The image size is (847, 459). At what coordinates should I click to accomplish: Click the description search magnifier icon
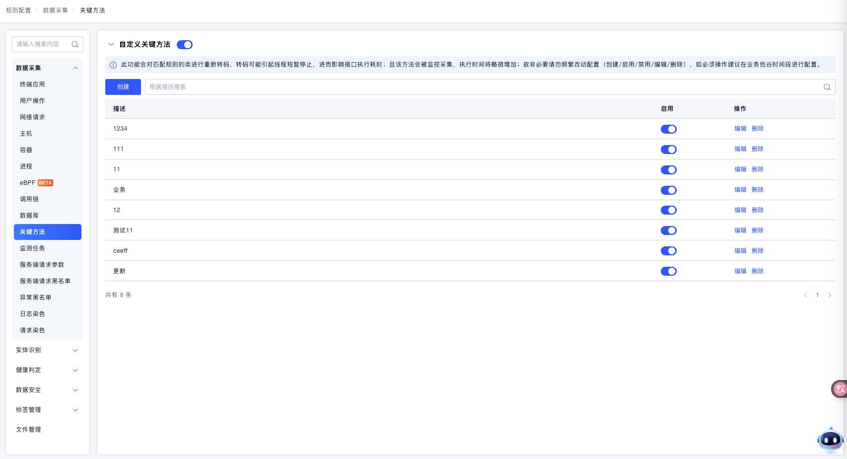(827, 87)
